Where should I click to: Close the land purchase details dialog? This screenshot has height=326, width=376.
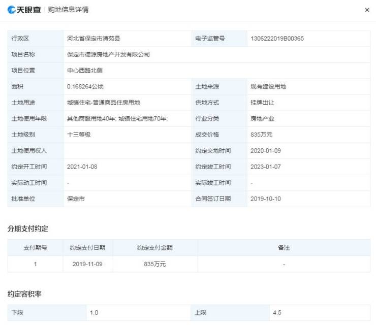pos(367,10)
